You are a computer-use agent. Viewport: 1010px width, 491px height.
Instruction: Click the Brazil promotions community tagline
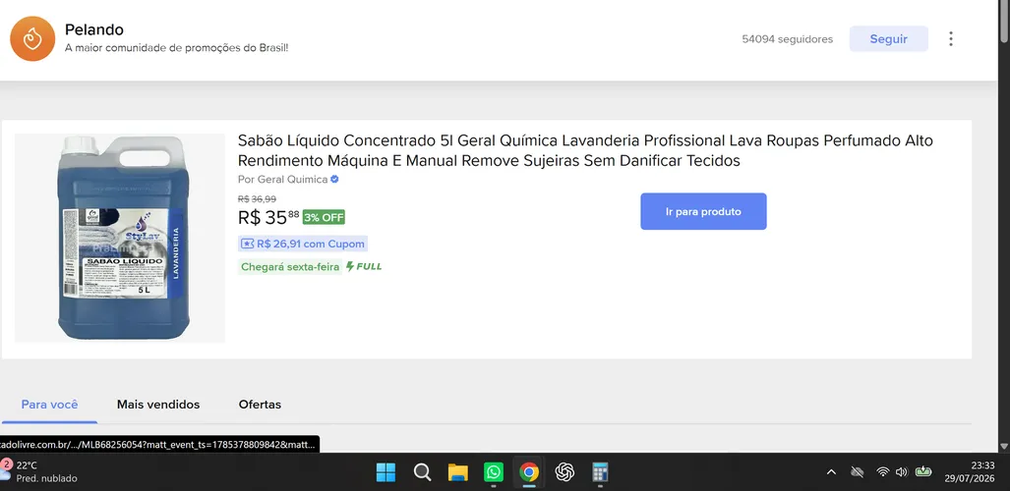176,48
